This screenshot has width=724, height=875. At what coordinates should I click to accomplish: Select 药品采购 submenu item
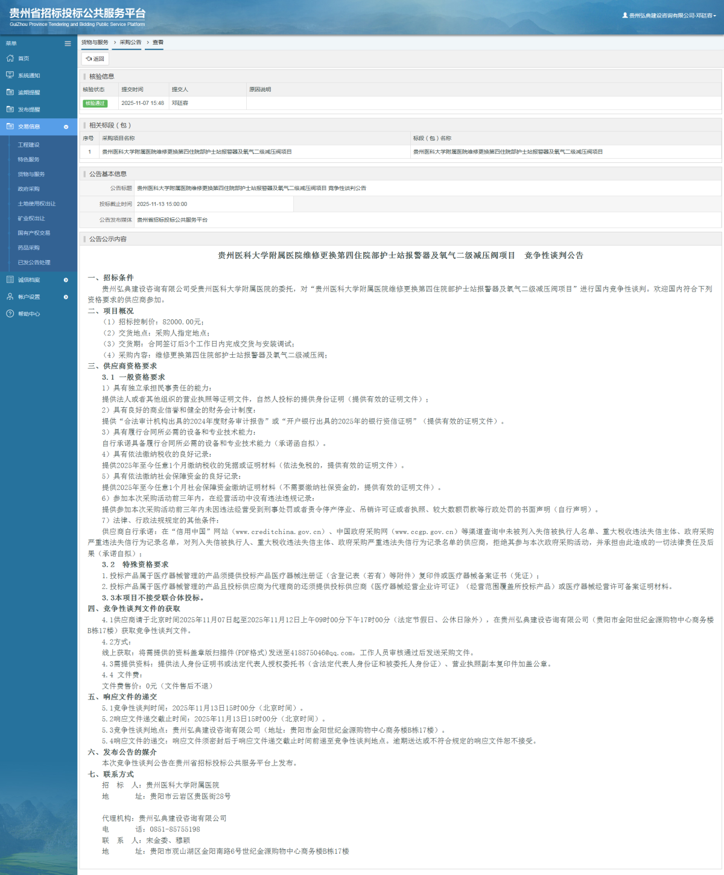click(x=28, y=247)
